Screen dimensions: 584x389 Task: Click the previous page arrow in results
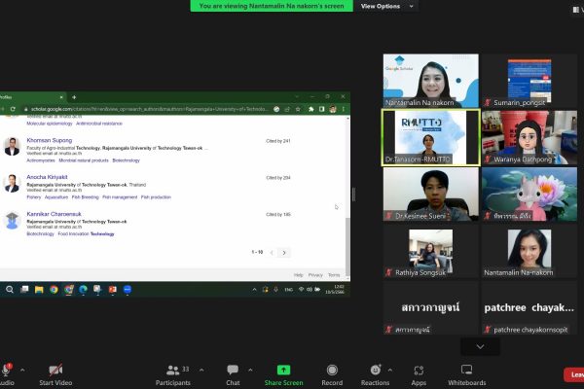272,253
